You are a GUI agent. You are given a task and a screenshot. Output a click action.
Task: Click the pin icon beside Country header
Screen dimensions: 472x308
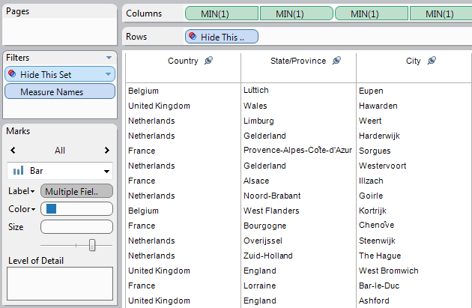pyautogui.click(x=208, y=61)
